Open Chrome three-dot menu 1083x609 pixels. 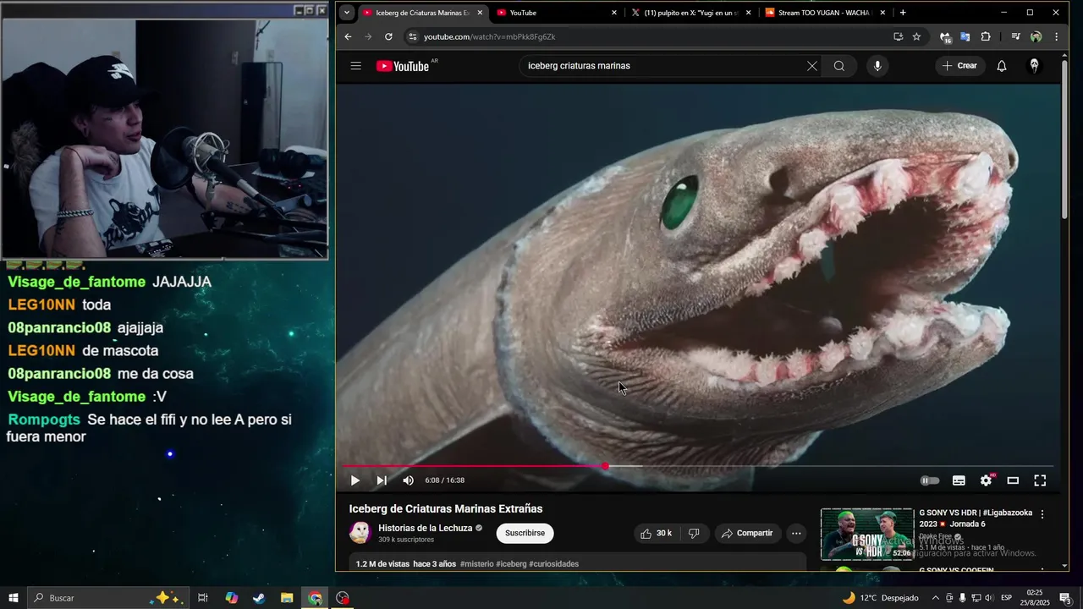(1056, 36)
